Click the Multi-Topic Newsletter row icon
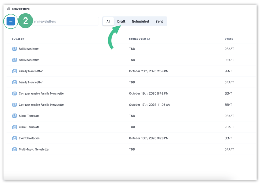 (14, 149)
